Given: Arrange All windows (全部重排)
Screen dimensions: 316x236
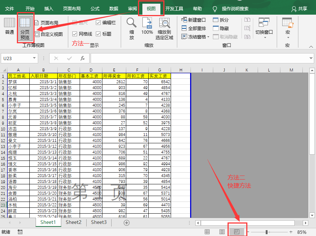Looking at the screenshot, I should tap(193, 28).
